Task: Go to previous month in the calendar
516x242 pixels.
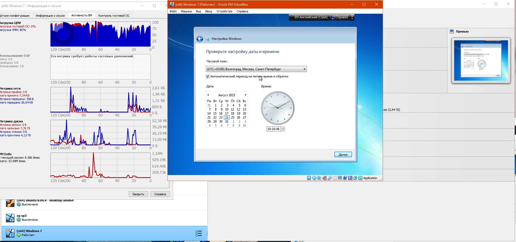Action: click(208, 95)
